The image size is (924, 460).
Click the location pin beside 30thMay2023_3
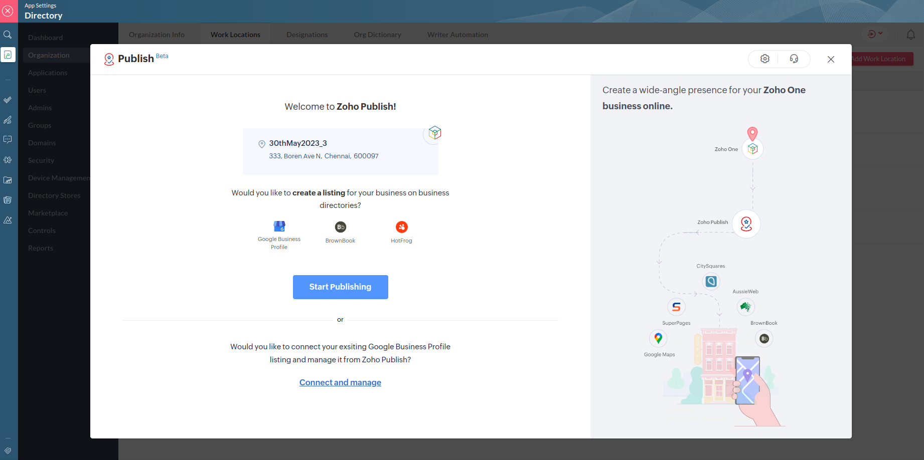pos(262,144)
